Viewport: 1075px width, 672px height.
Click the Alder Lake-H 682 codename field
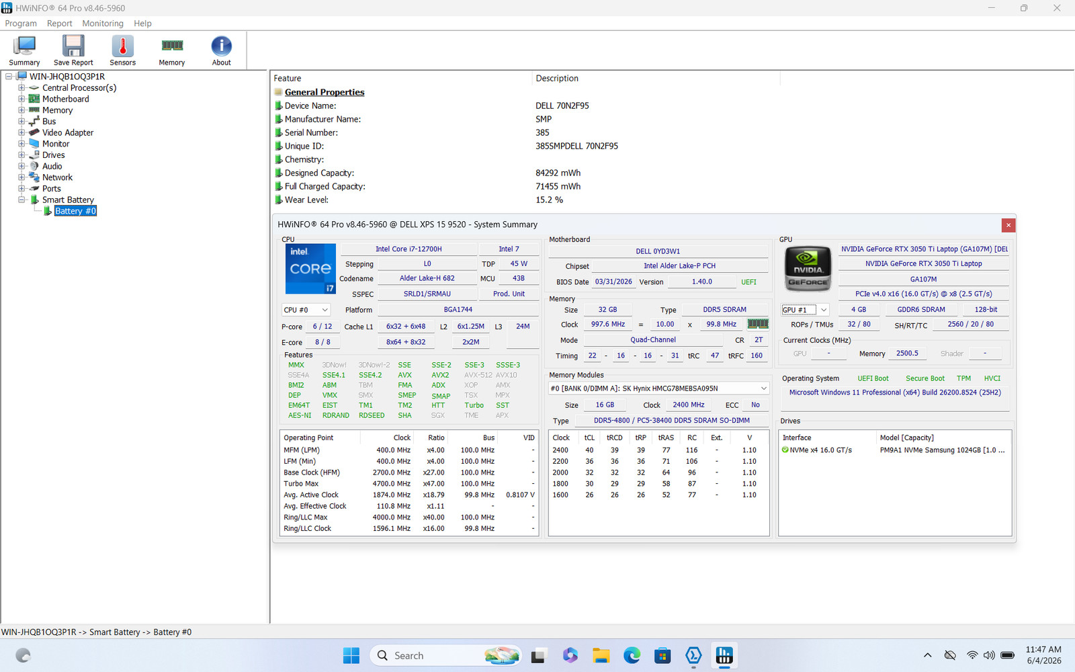pyautogui.click(x=427, y=278)
